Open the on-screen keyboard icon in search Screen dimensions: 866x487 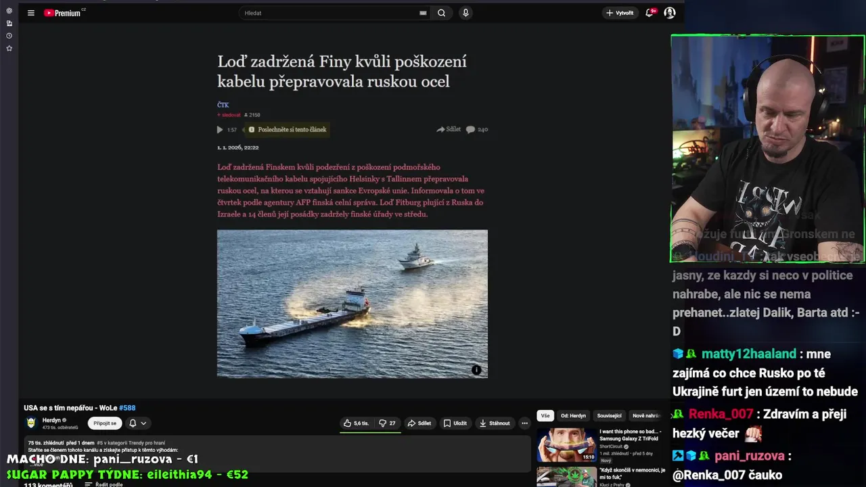423,13
